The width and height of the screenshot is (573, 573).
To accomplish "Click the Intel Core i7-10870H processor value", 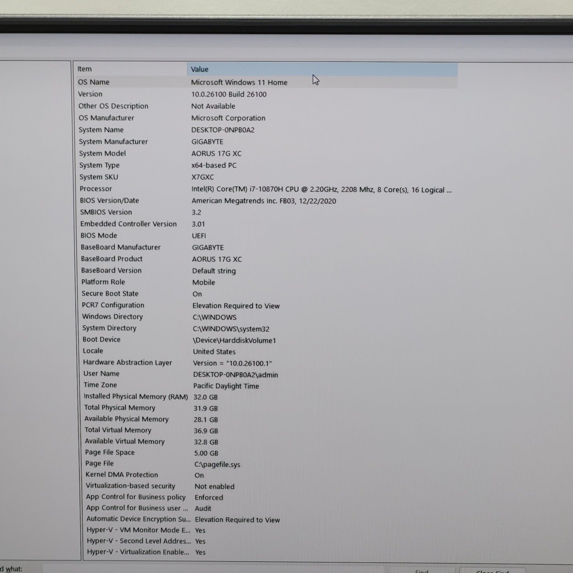I will tap(321, 190).
